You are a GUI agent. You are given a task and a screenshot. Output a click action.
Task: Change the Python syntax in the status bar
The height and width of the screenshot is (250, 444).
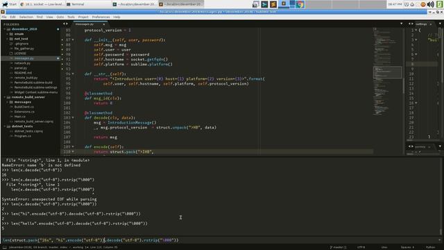tap(430, 247)
